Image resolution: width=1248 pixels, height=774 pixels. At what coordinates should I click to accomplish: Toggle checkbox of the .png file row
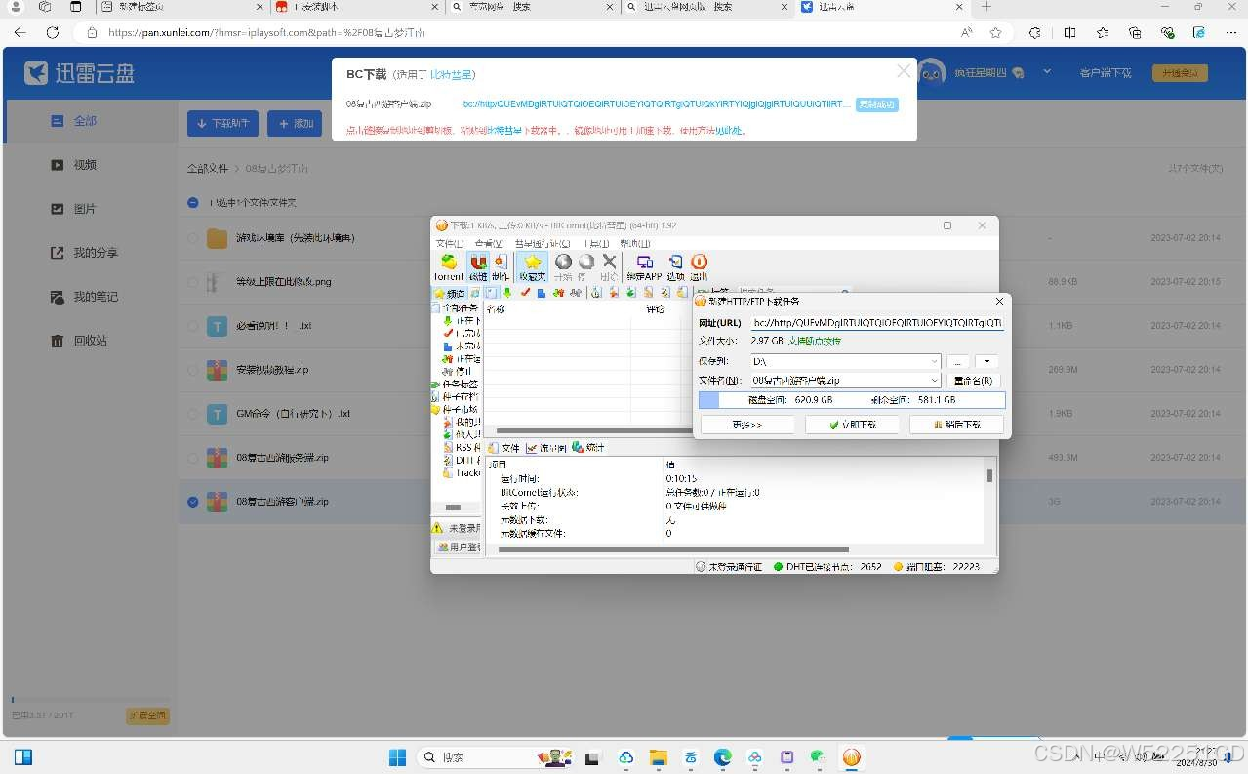193,282
